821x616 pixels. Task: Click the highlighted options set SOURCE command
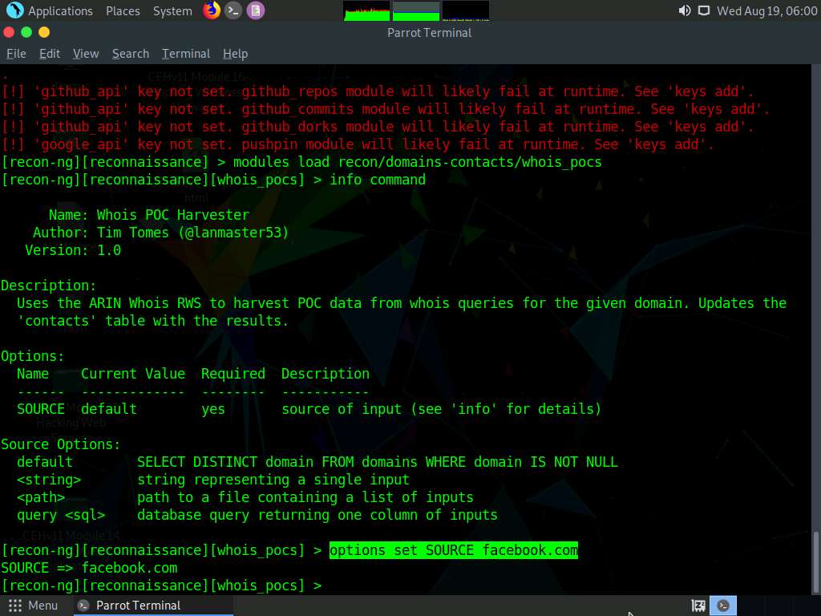(x=454, y=550)
